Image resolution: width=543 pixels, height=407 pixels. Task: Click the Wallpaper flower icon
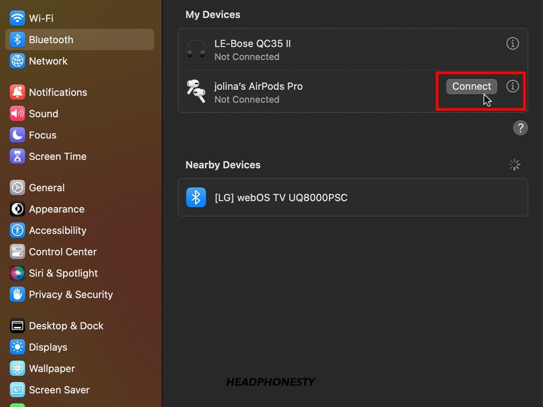[x=18, y=369]
